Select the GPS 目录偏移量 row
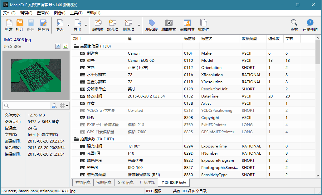This screenshot has height=195, width=322. pos(193,132)
